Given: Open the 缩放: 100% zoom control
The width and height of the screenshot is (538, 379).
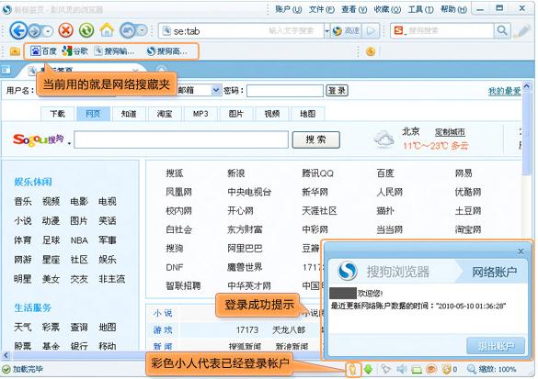Looking at the screenshot, I should [492, 370].
